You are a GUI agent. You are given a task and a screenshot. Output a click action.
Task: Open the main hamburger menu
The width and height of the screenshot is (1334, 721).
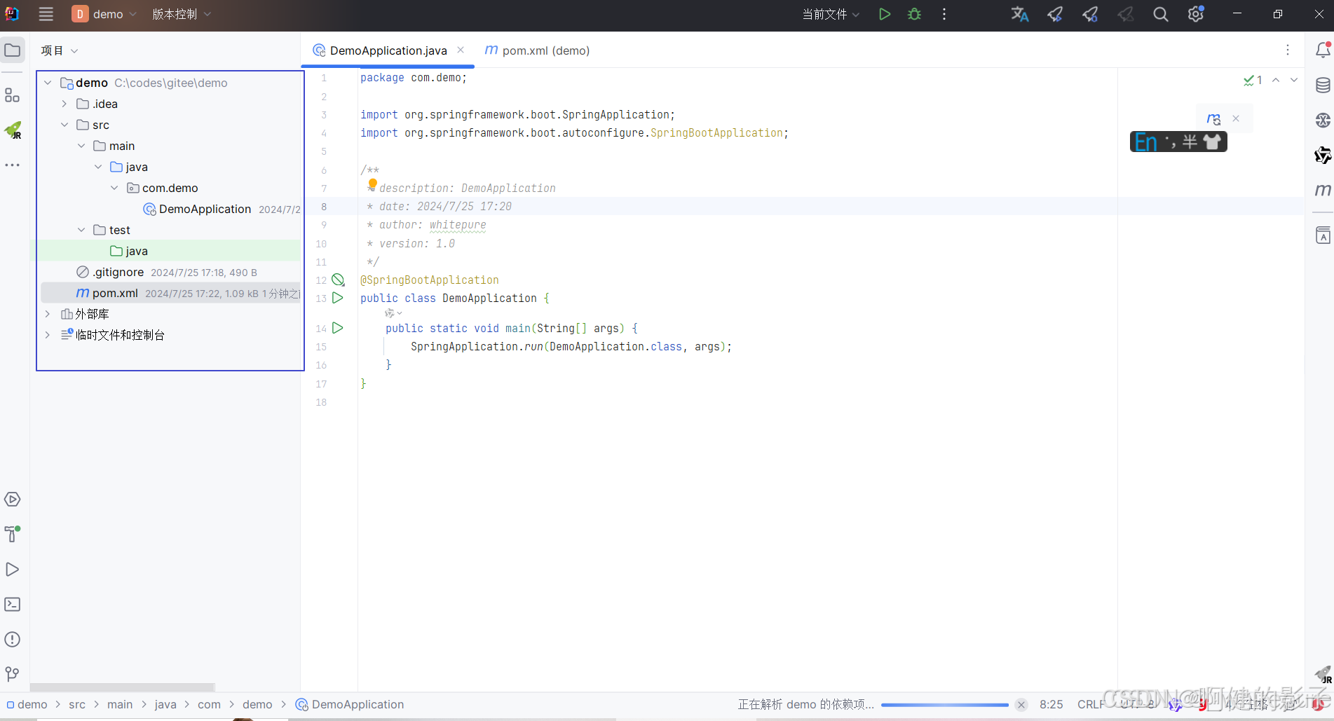(x=46, y=14)
